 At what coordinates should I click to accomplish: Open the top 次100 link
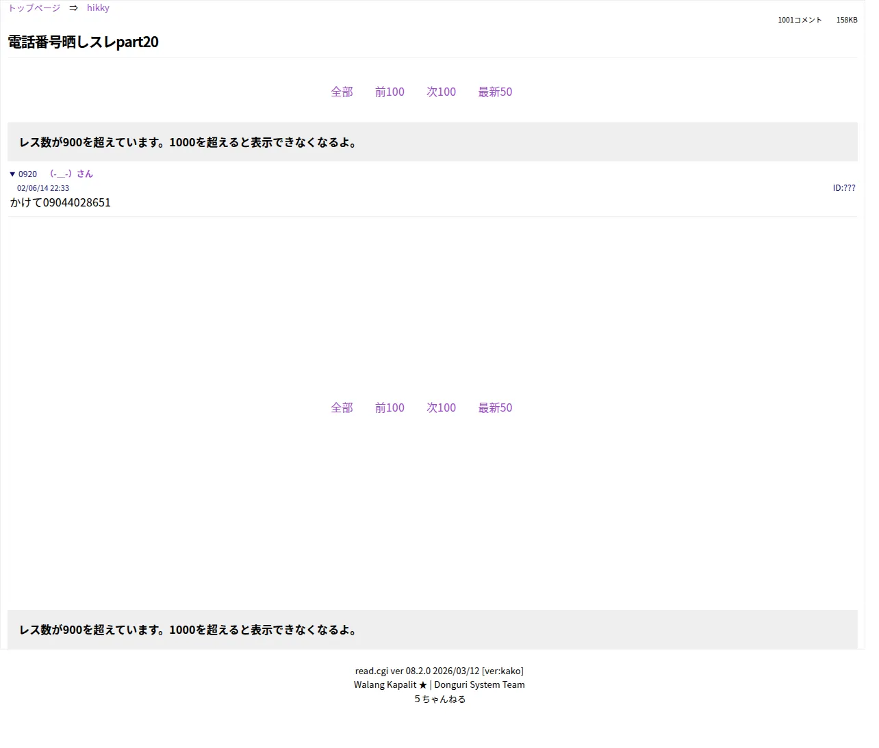pos(441,92)
